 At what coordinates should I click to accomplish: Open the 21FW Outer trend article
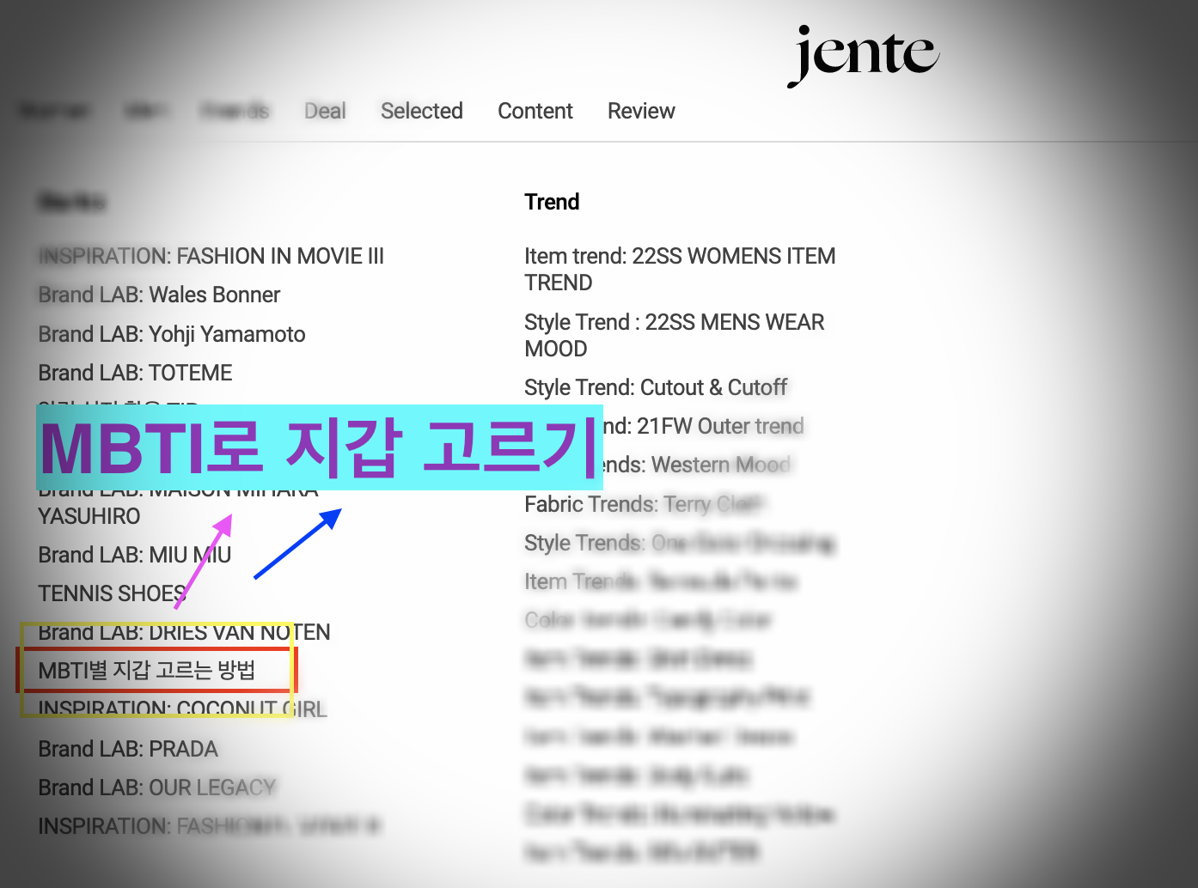click(x=703, y=426)
